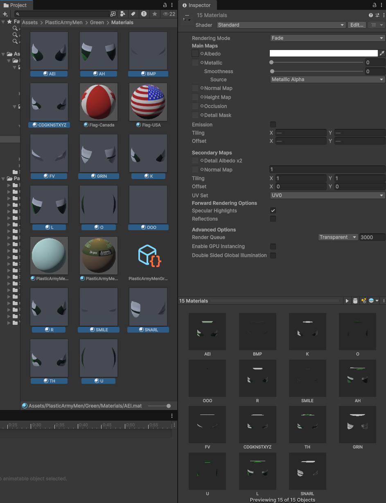The image size is (386, 503).
Task: Navigate to Green in the breadcrumb
Action: tap(97, 23)
